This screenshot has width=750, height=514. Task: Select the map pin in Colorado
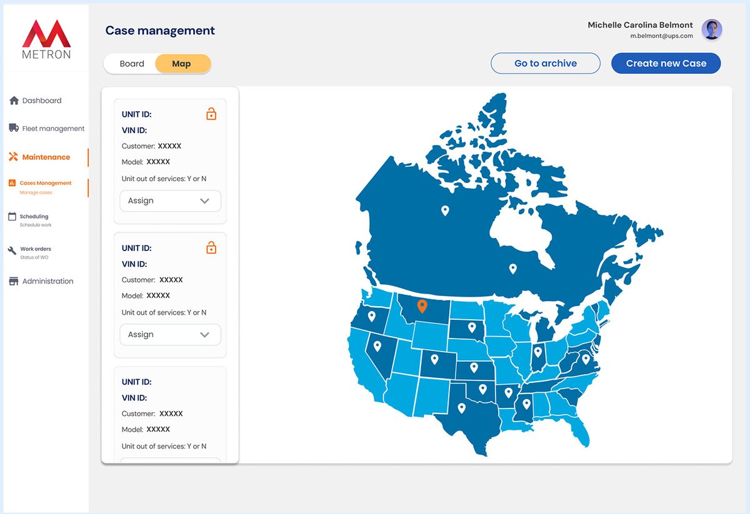tap(434, 359)
